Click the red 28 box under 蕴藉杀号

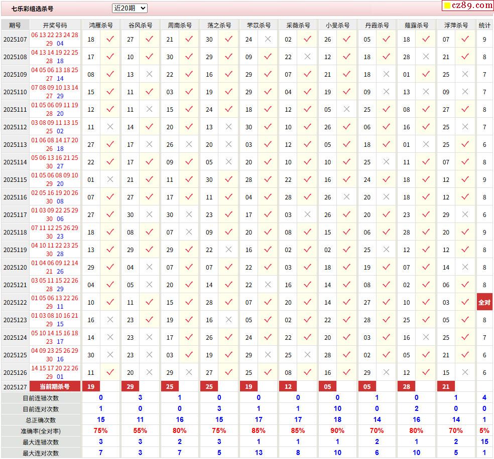point(407,386)
